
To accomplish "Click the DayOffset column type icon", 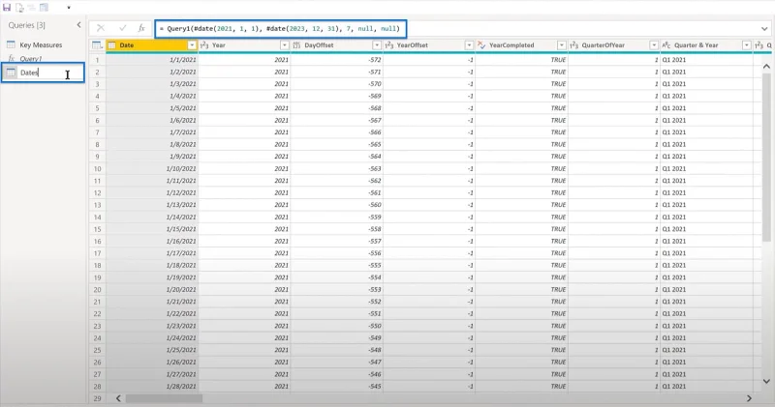I will [x=296, y=45].
